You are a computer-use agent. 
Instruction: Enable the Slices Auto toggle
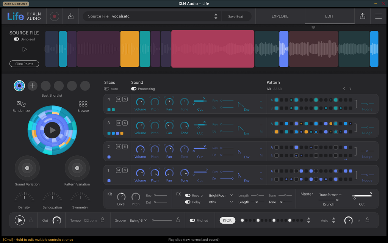tap(106, 89)
